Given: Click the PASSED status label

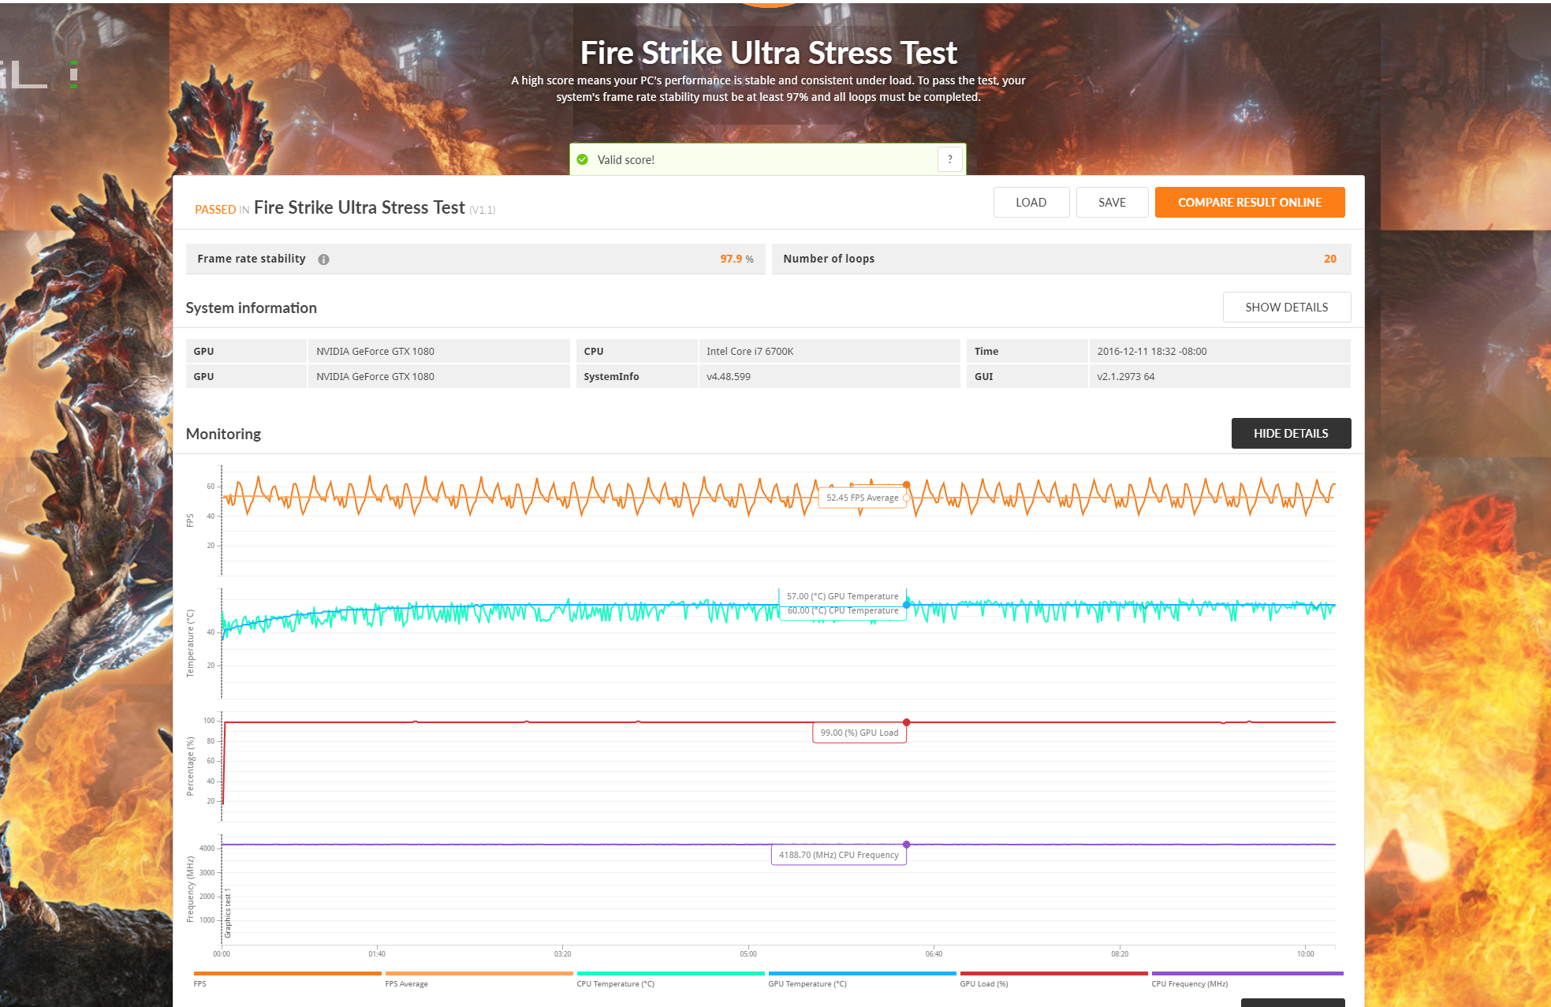Looking at the screenshot, I should [215, 210].
